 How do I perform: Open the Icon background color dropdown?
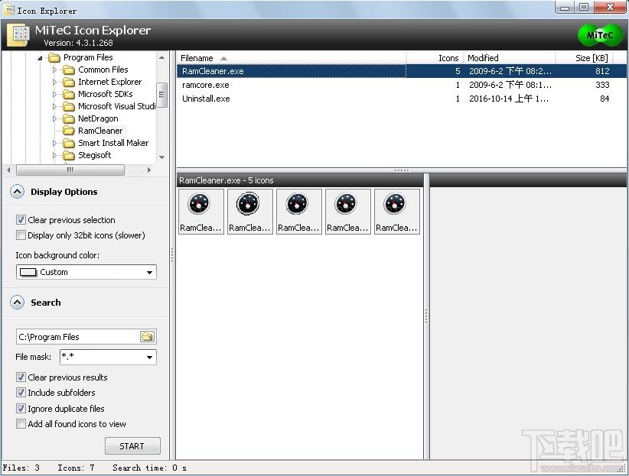tap(86, 272)
